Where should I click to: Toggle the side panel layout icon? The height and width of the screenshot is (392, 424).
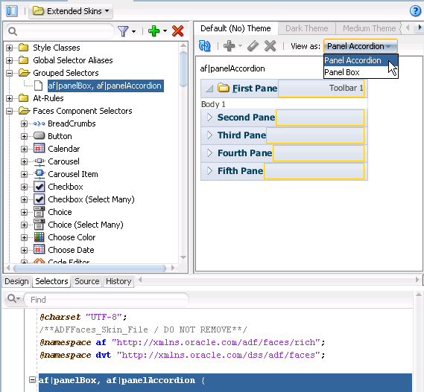[12, 11]
